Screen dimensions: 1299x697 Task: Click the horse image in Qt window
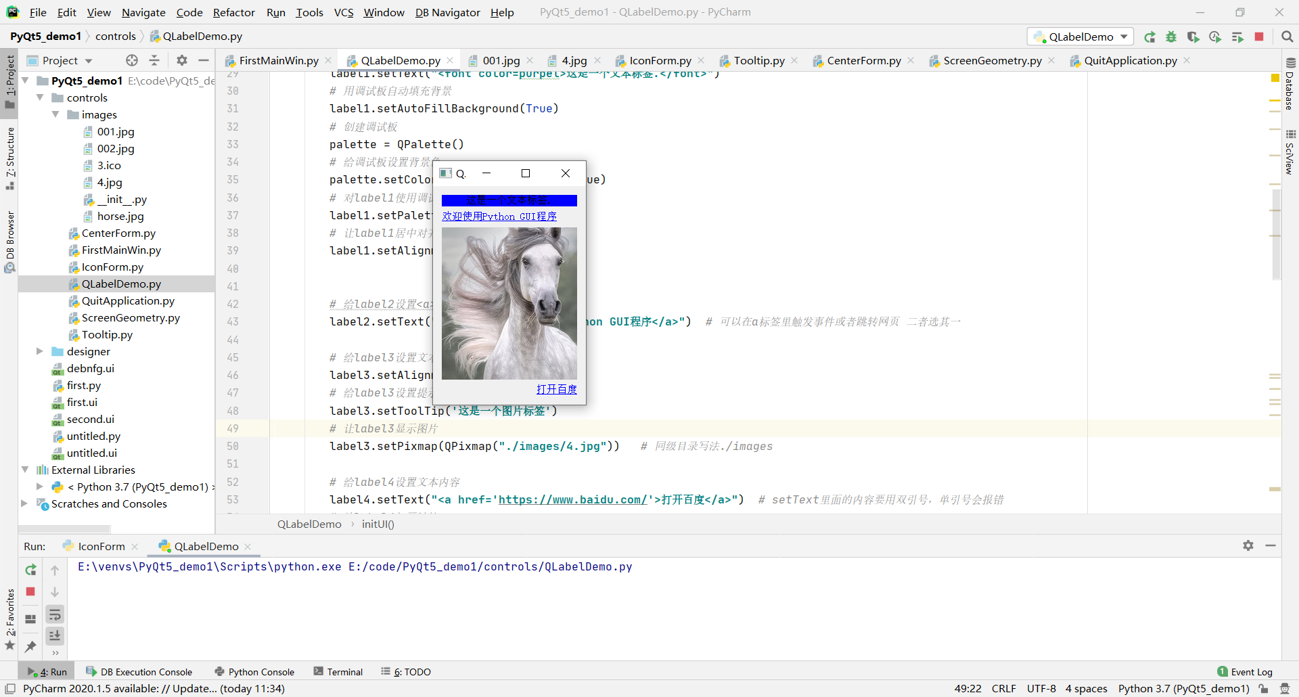point(509,303)
